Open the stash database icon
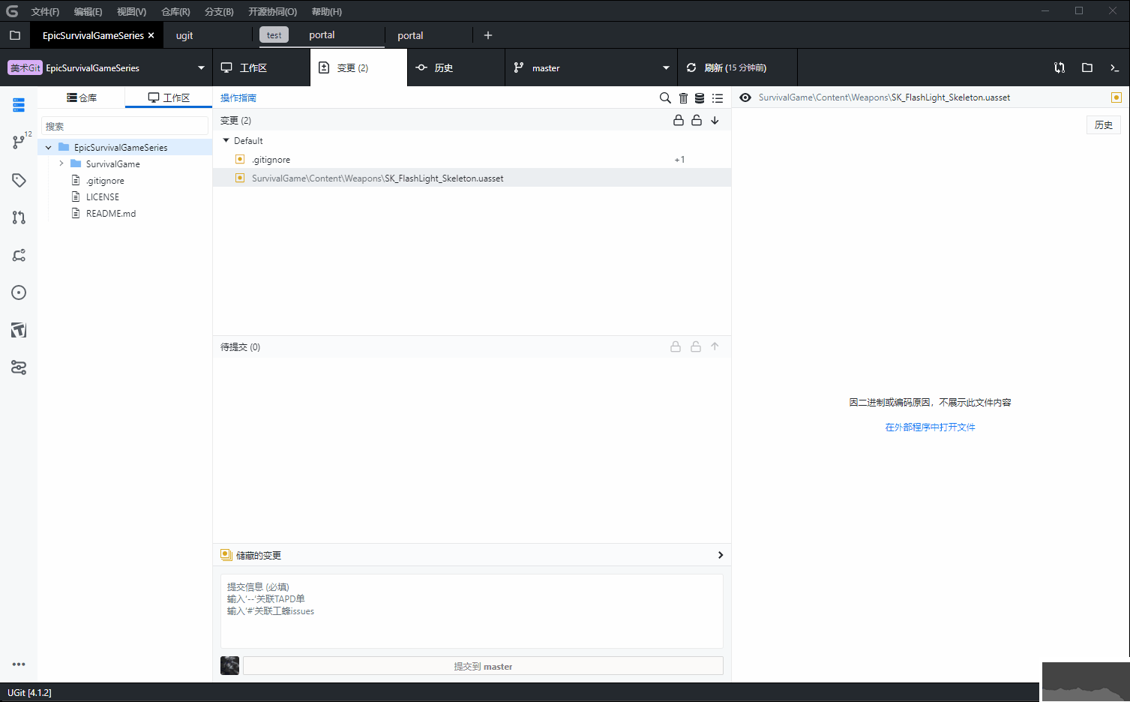 [700, 98]
